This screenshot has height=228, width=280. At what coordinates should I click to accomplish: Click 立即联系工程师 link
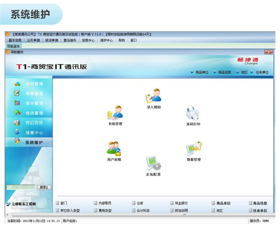pos(24,204)
